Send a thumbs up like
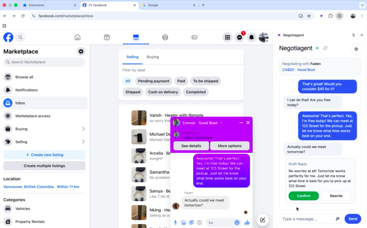 (247, 223)
